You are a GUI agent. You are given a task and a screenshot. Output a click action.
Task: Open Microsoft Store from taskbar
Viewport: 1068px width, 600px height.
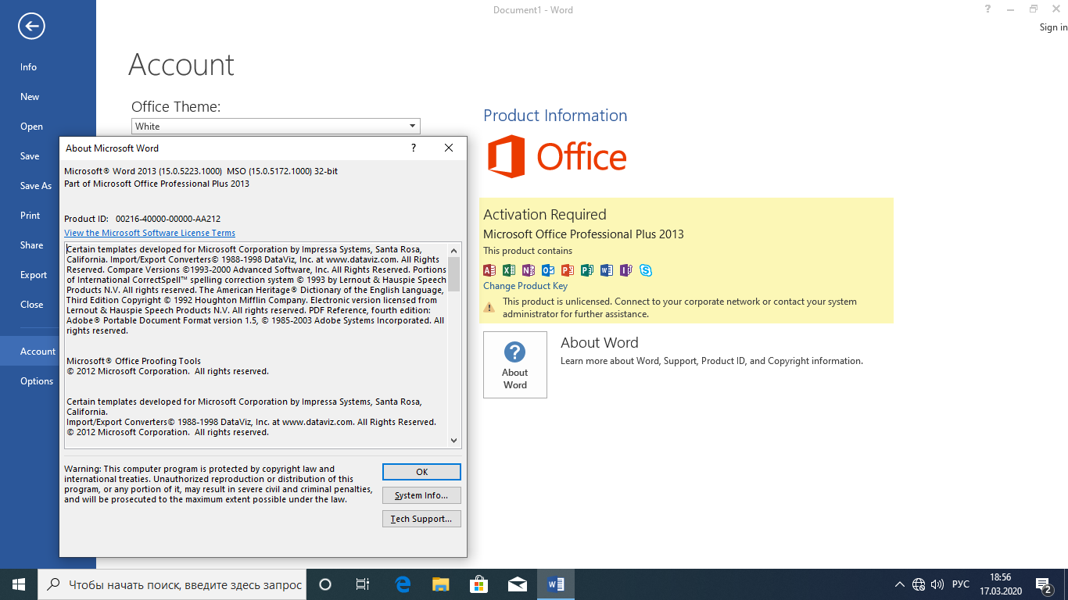pyautogui.click(x=478, y=584)
